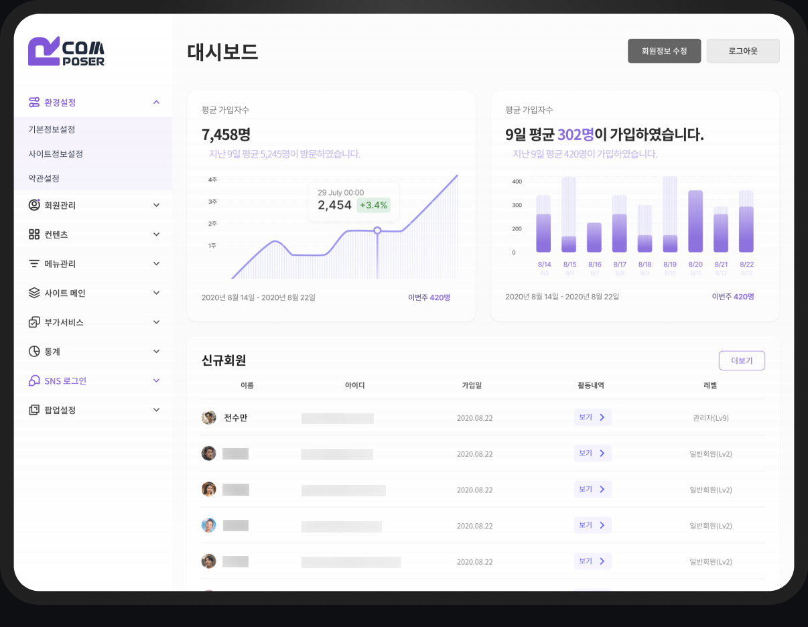The height and width of the screenshot is (627, 808).
Task: Select the SNS 로그인 menu label
Action: pos(65,381)
